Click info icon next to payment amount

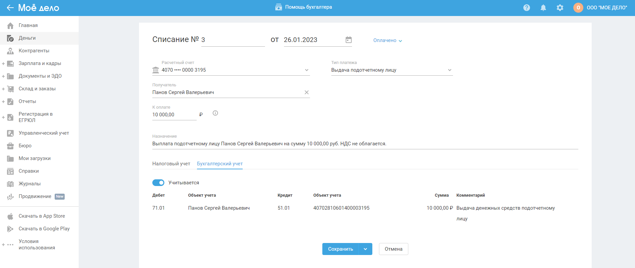215,113
